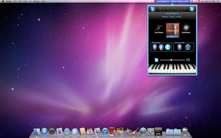221x138 pixels.
Task: Click the volume slider handle
Action: coord(171,60)
